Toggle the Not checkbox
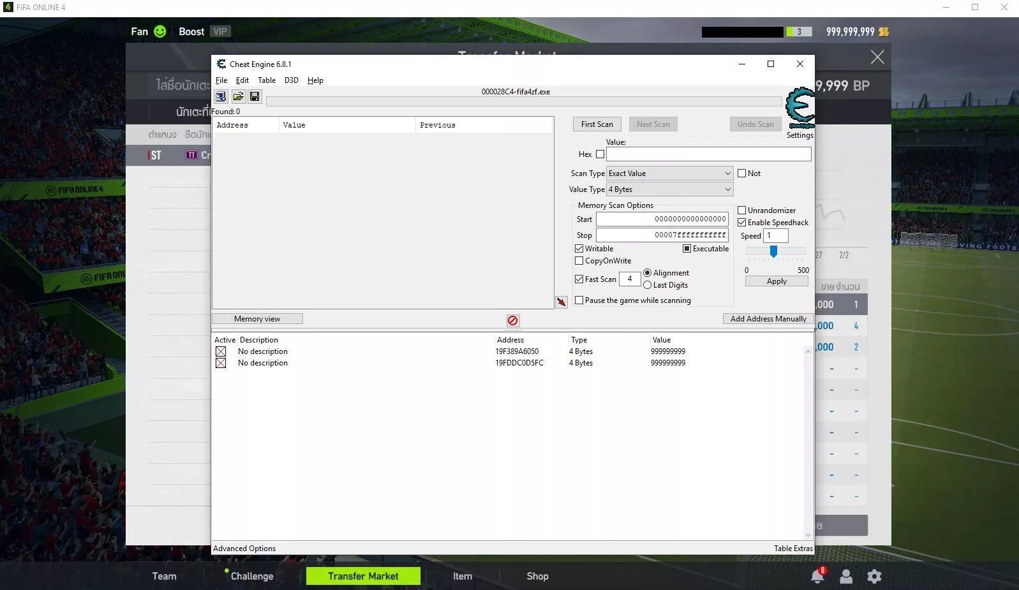Image resolution: width=1019 pixels, height=590 pixels. (x=741, y=173)
